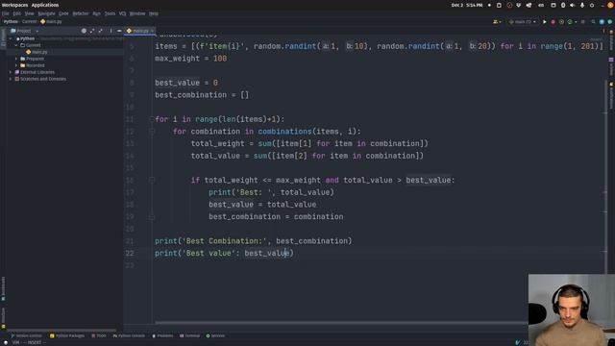
Task: Open the Code menu
Action: 63,13
